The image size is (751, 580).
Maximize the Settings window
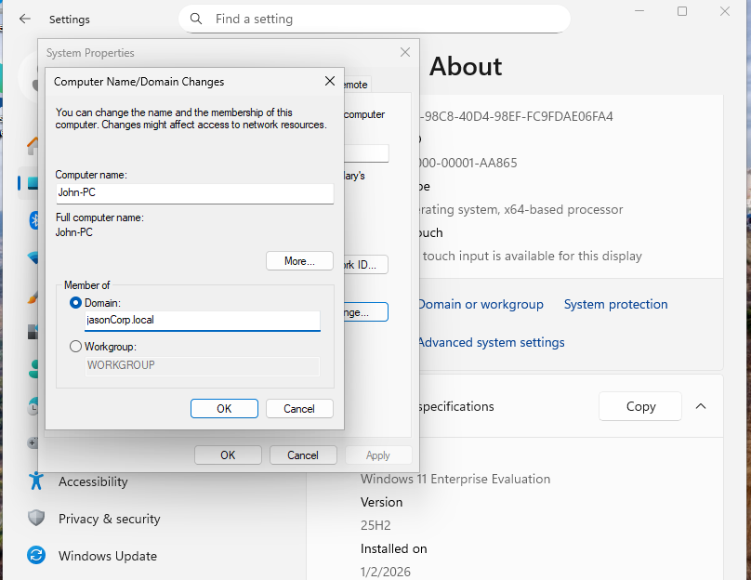click(682, 11)
